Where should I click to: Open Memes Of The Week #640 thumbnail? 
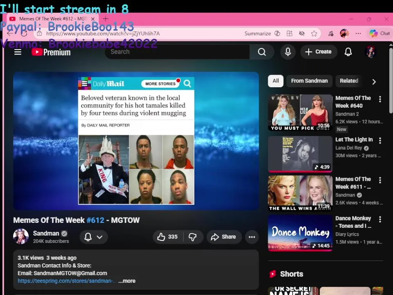[x=300, y=113]
